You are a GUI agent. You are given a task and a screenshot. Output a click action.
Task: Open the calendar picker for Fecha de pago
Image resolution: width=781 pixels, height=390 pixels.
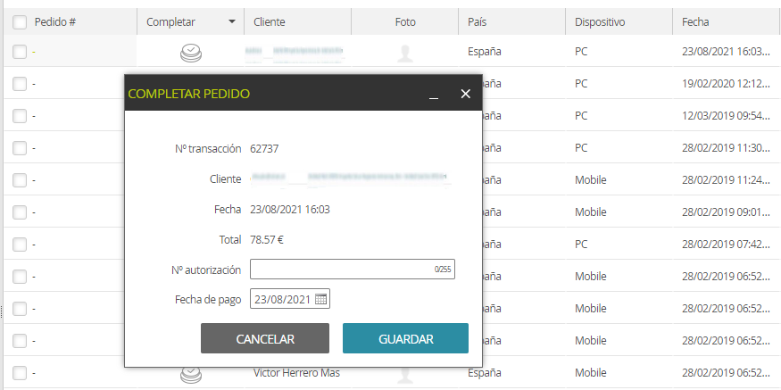(320, 299)
